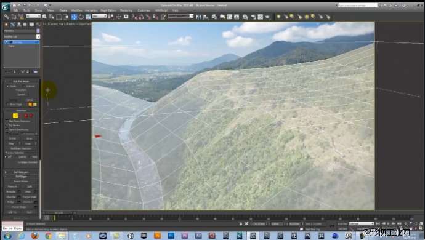
Task: Toggle the 3D Snaps icon
Action: tap(134, 17)
